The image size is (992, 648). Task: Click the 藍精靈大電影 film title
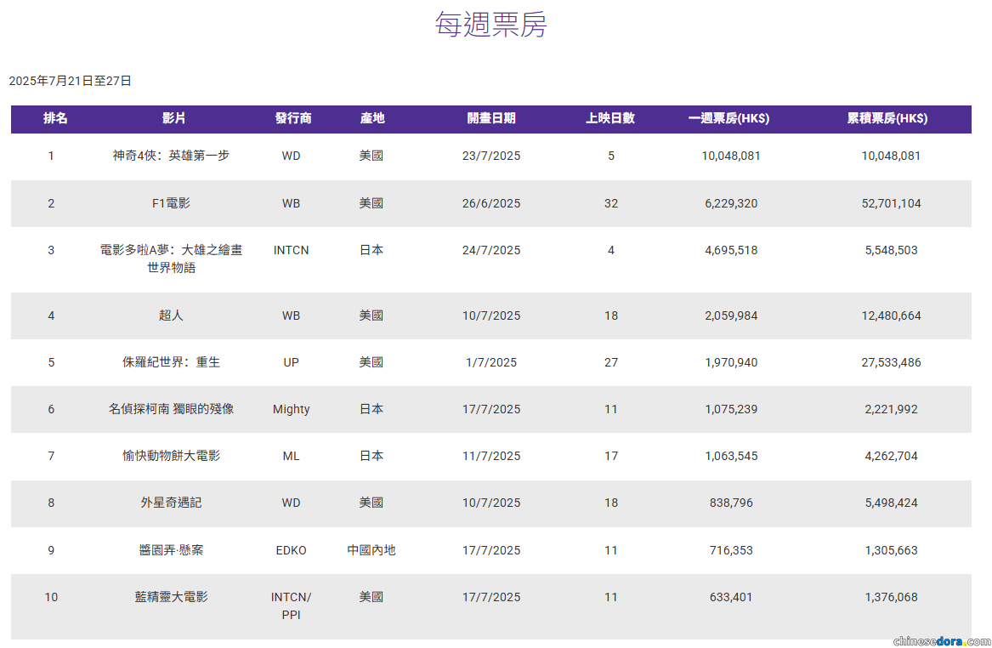click(165, 597)
